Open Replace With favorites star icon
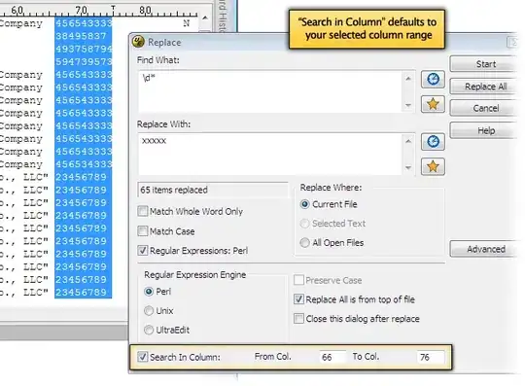Screen dimensions: 525x386 [x=433, y=166]
